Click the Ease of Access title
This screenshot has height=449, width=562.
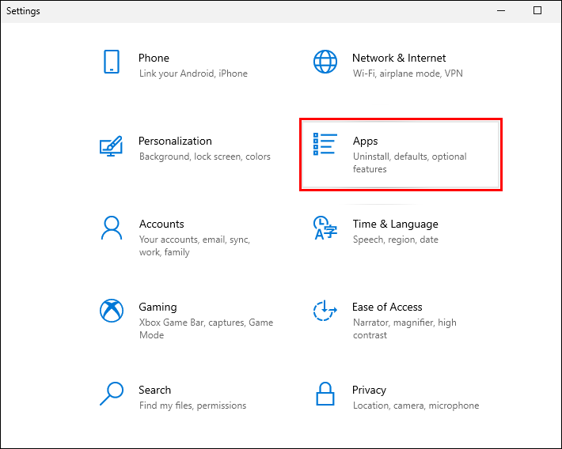(387, 307)
